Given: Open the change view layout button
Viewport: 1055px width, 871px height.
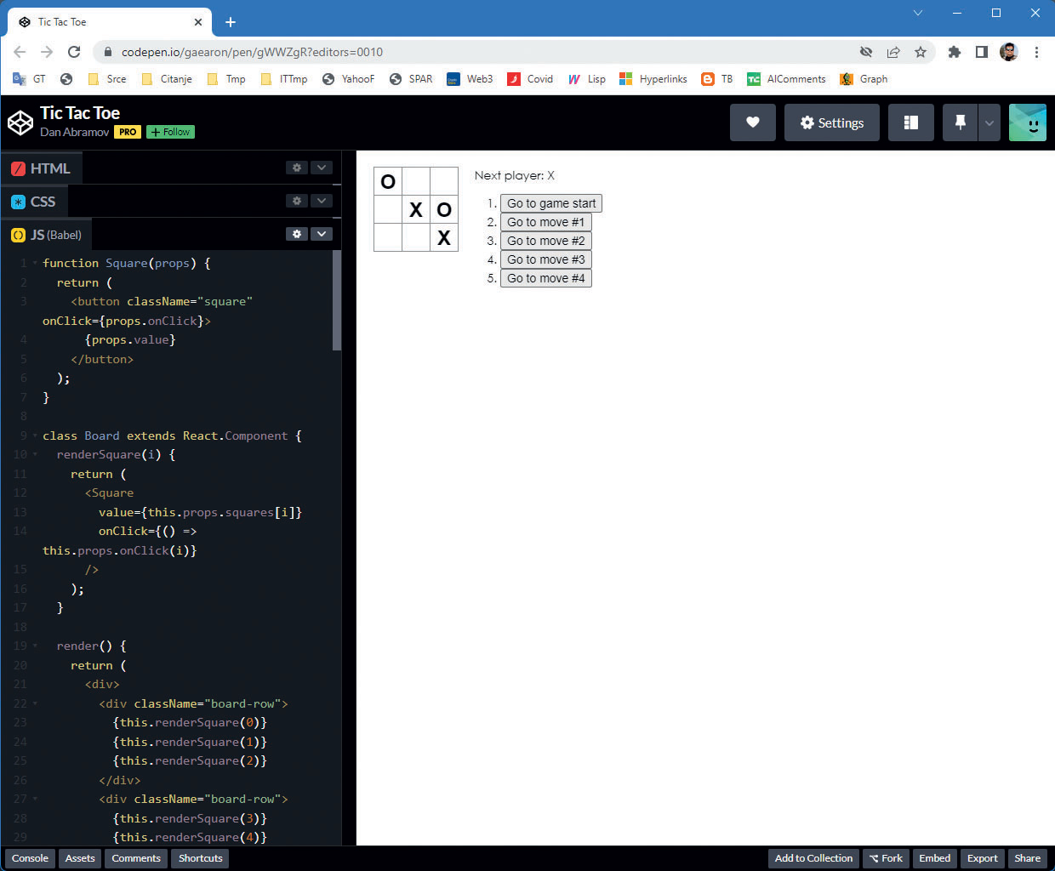Looking at the screenshot, I should 910,122.
